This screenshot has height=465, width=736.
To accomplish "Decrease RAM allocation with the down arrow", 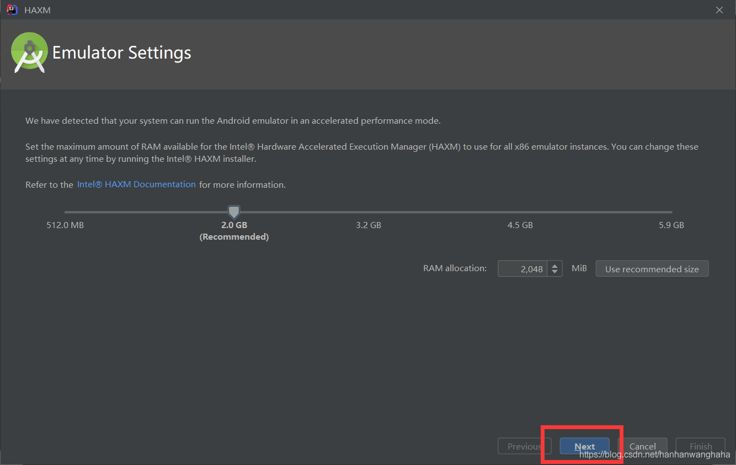I will (555, 272).
